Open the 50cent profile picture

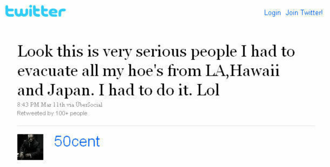click(30, 147)
